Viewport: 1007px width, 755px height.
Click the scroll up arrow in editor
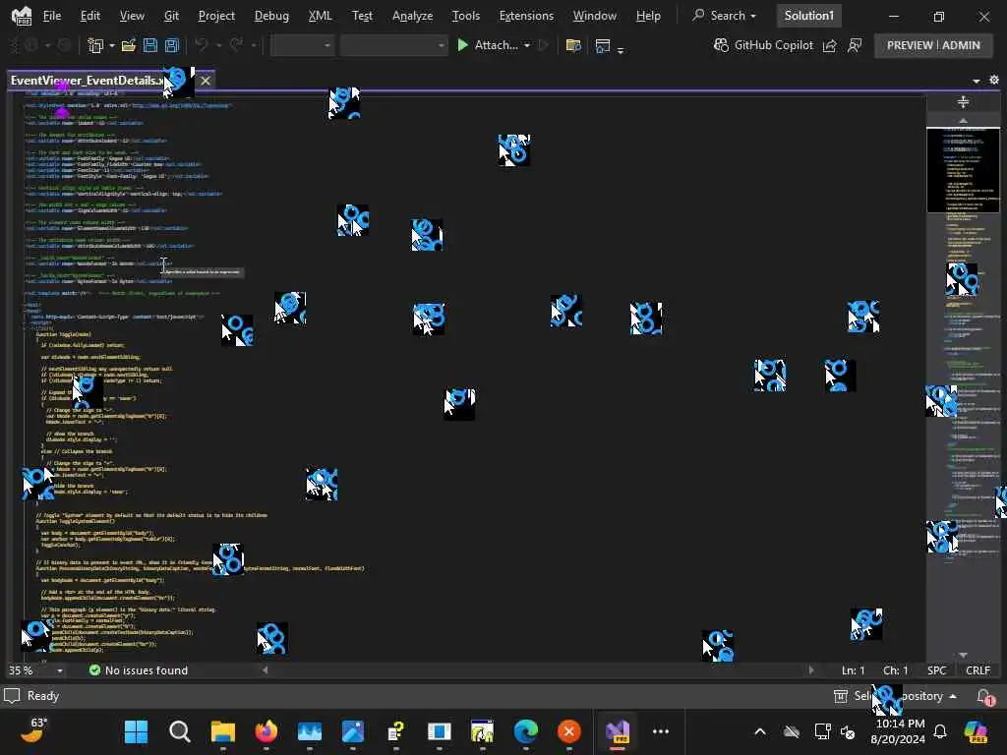click(963, 121)
